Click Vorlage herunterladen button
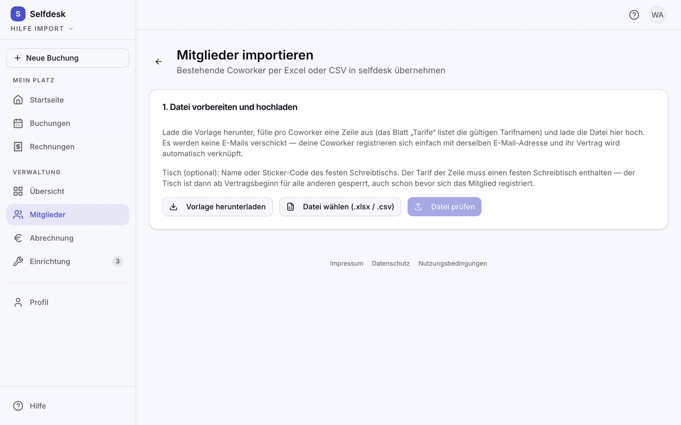This screenshot has width=681, height=425. click(x=217, y=207)
